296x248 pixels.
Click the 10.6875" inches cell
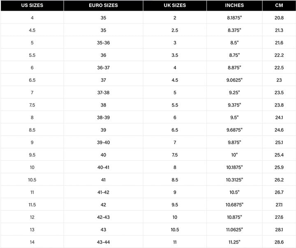click(234, 205)
